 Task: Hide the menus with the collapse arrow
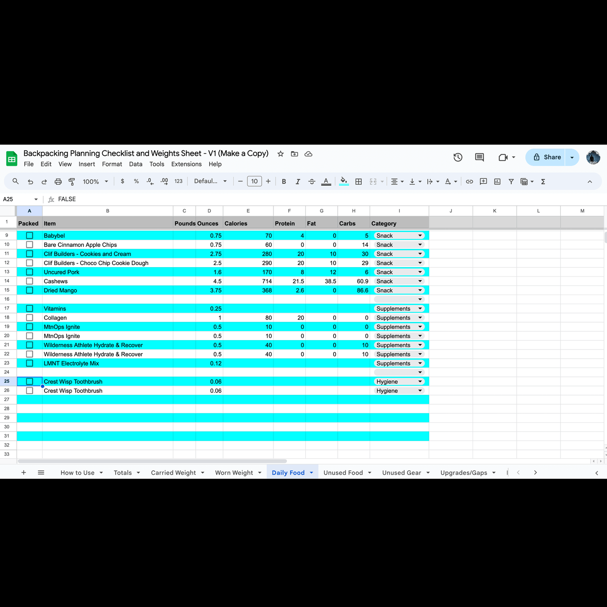coord(590,181)
